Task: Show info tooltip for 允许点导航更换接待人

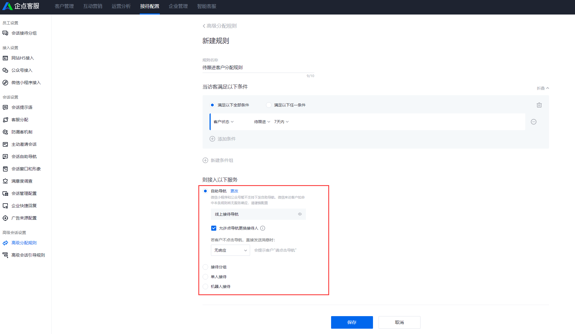Action: pos(263,228)
